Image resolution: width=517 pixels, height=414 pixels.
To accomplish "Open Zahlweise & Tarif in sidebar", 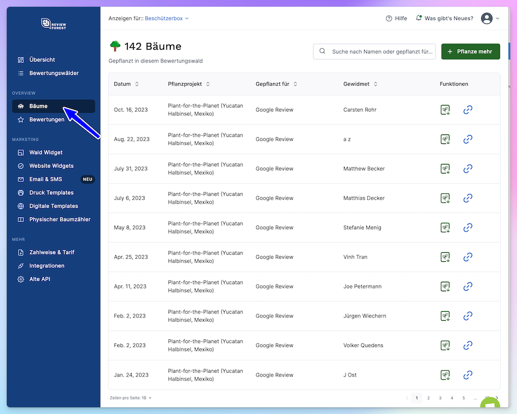I will (x=51, y=252).
